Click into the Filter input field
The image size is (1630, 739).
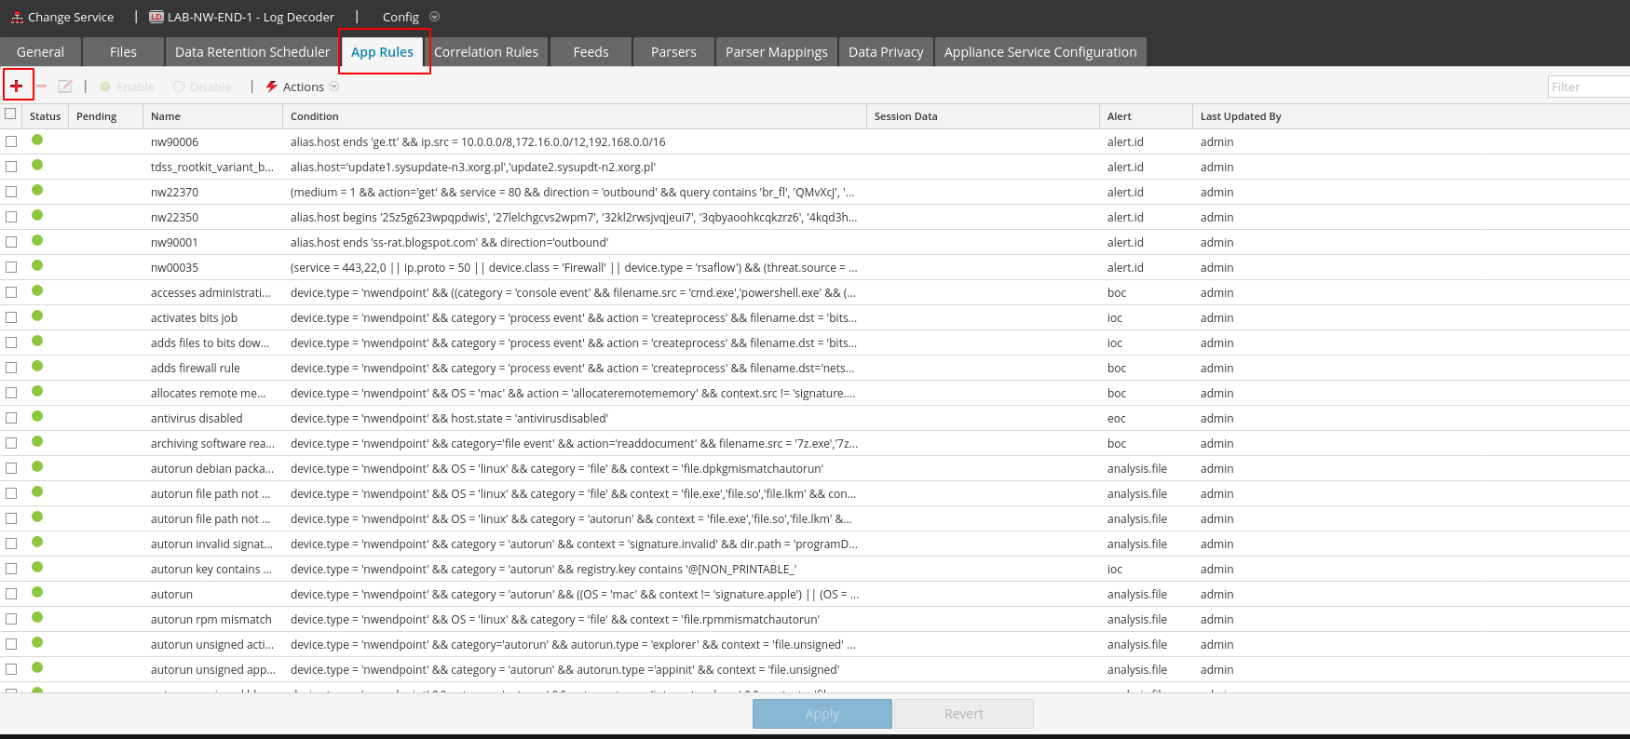(1587, 87)
